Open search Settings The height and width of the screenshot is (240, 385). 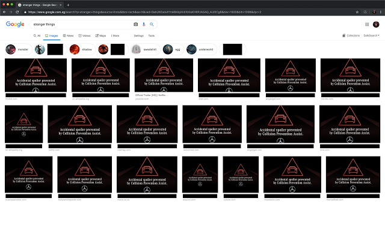[138, 35]
